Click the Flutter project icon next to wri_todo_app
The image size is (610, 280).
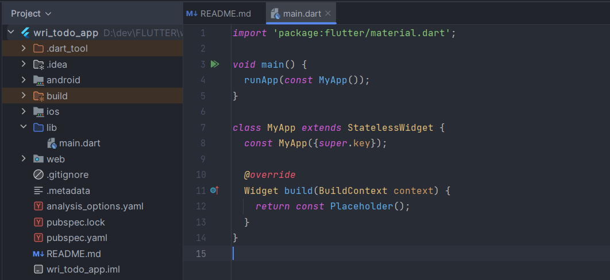[x=25, y=33]
